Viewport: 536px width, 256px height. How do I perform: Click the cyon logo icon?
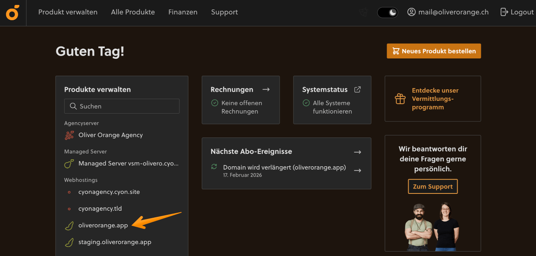pos(12,12)
